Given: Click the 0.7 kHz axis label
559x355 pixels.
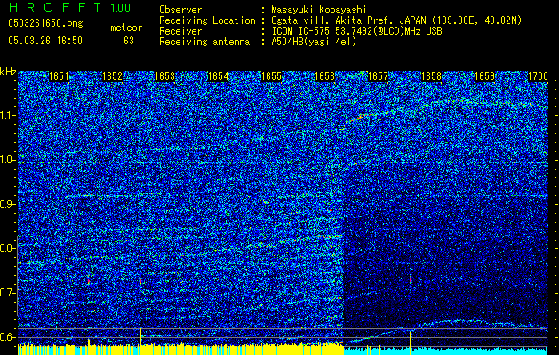Looking at the screenshot, I should coord(7,293).
